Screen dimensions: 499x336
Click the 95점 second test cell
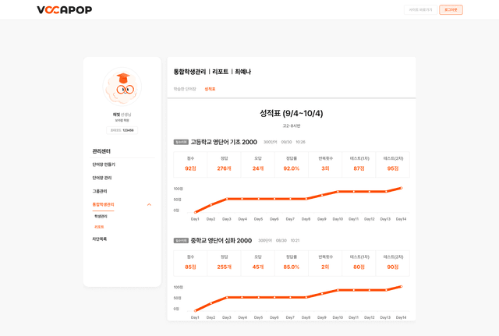click(x=393, y=164)
